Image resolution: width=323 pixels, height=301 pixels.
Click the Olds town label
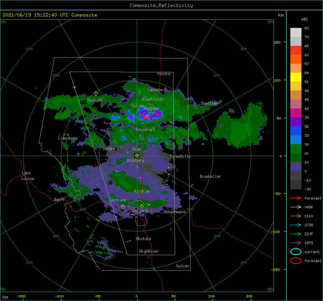(x=137, y=149)
